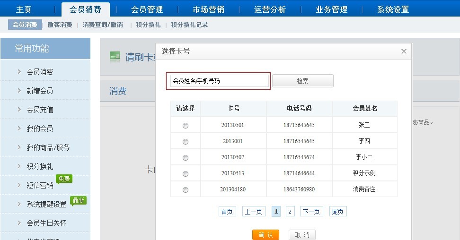Pick the radio button for 积分示例

click(186, 174)
